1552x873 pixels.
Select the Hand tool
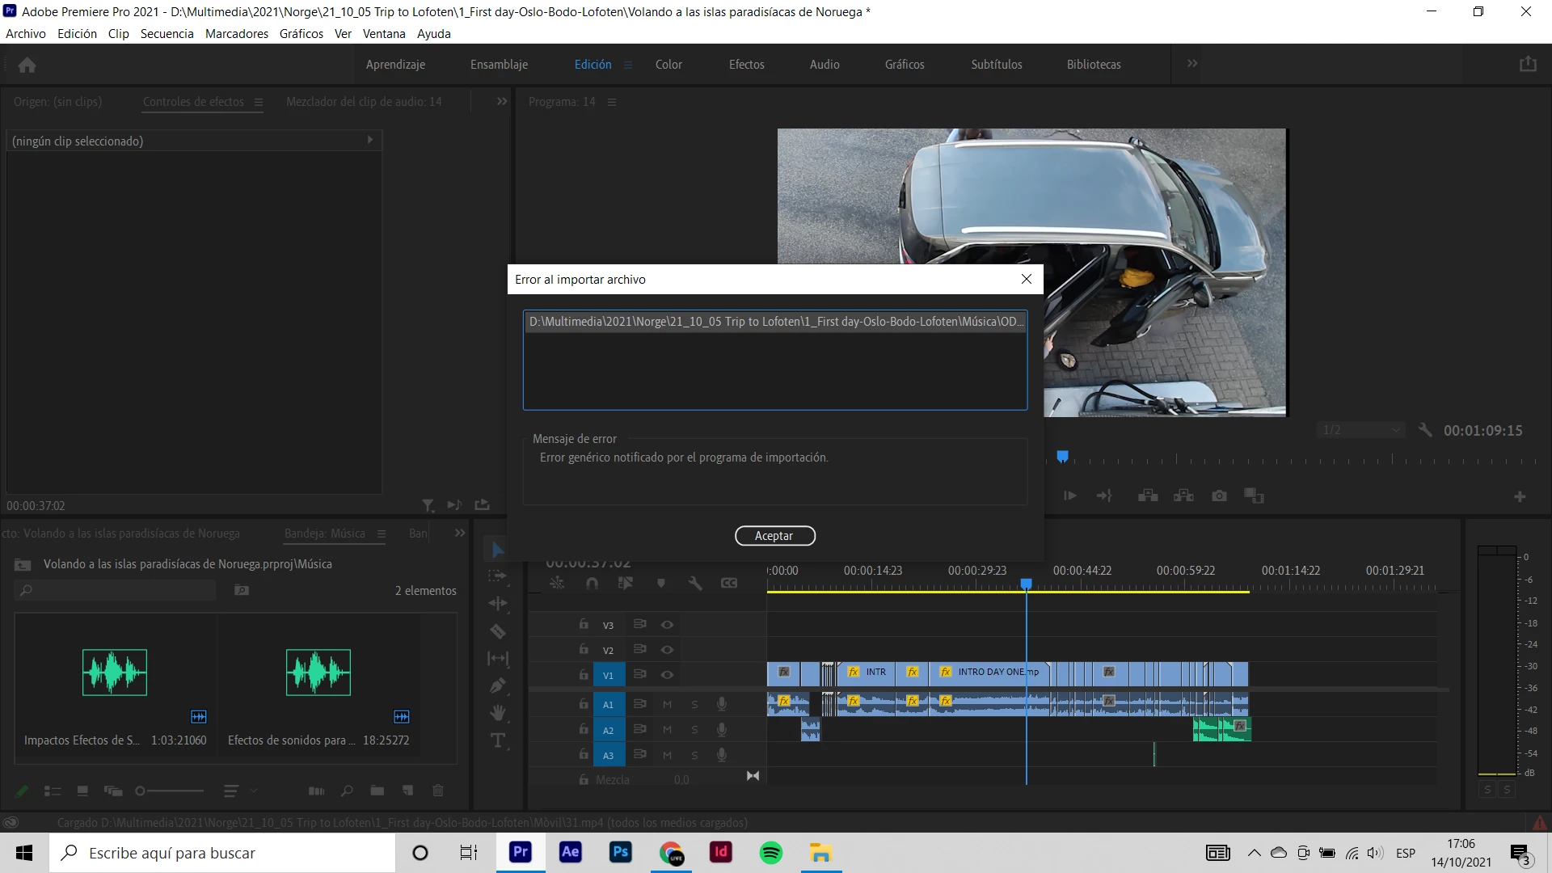(x=498, y=712)
